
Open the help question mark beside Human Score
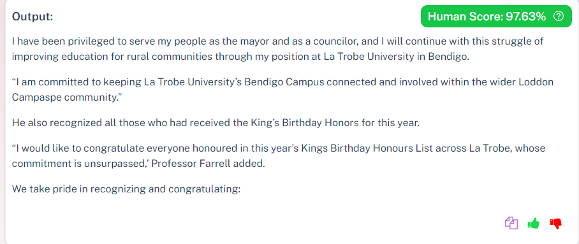559,16
